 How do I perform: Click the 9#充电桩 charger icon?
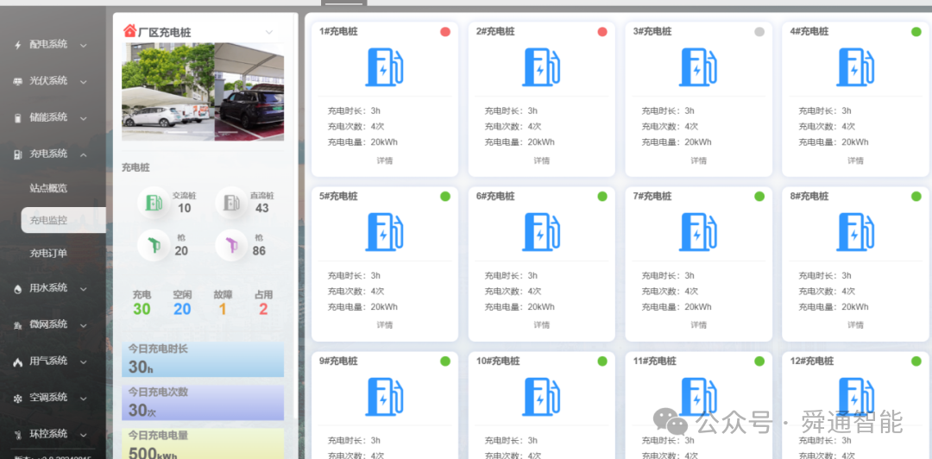tap(385, 397)
